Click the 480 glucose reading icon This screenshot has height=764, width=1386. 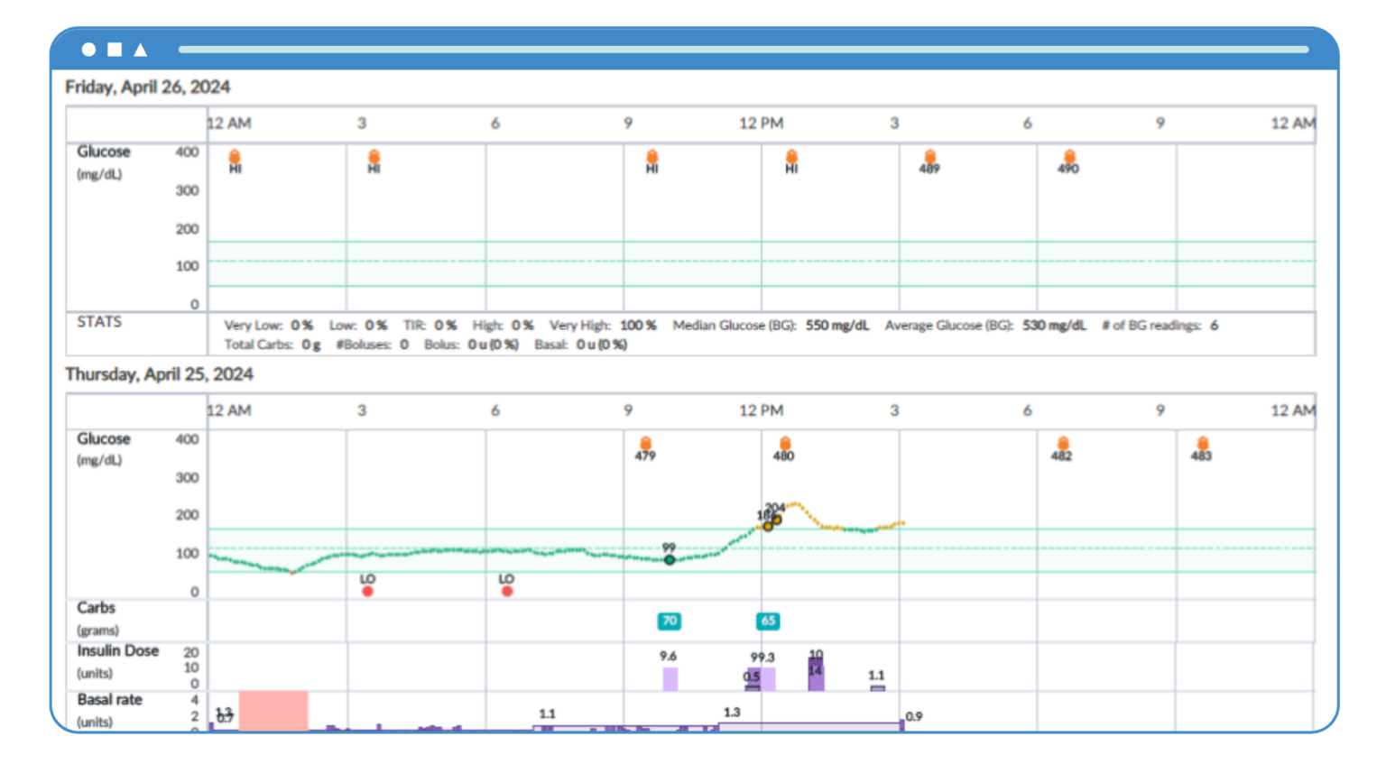click(785, 443)
